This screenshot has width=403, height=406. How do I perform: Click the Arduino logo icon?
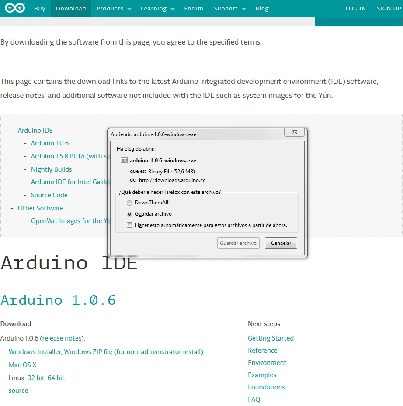click(15, 8)
